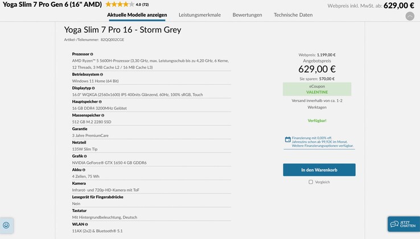This screenshot has width=420, height=239.
Task: Open the Bewertungen tab
Action: [x=247, y=15]
